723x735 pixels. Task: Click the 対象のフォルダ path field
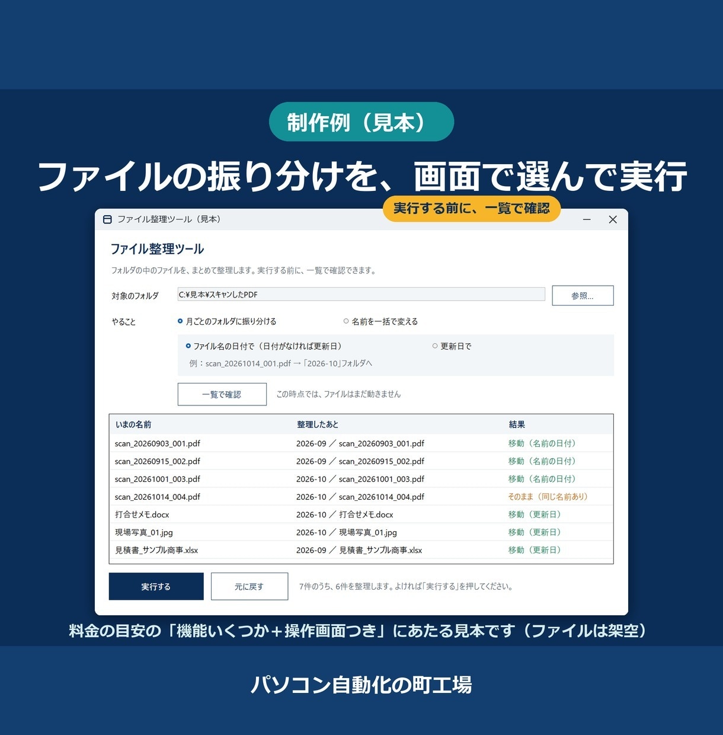[361, 295]
